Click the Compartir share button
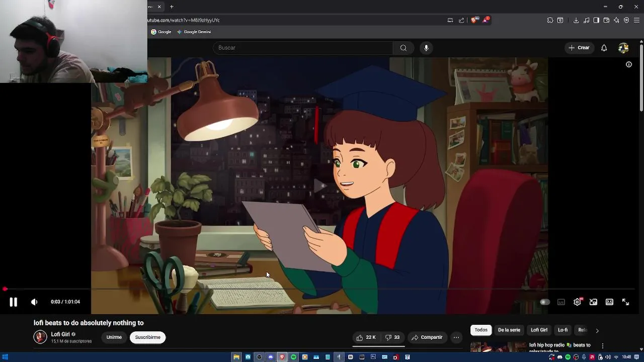Screen dimensions: 644x362 pyautogui.click(x=427, y=337)
